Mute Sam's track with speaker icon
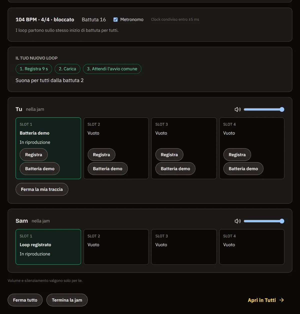 237,221
